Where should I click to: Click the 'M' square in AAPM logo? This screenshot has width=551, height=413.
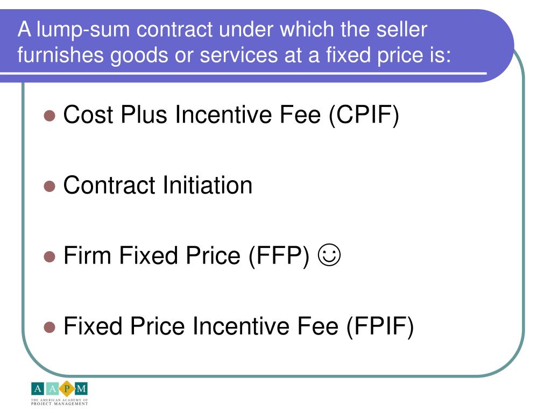tap(81, 388)
